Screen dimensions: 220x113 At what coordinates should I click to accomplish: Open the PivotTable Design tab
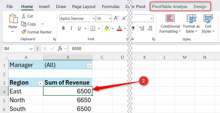(x=200, y=7)
